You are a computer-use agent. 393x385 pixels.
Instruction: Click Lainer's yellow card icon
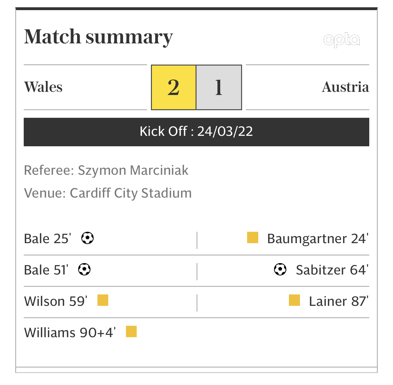click(x=294, y=300)
